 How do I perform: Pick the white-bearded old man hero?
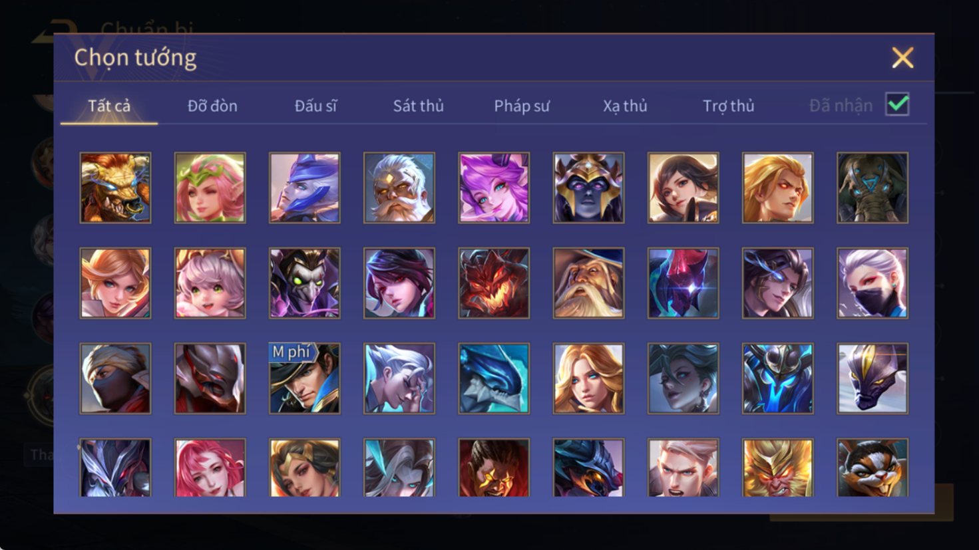(399, 188)
